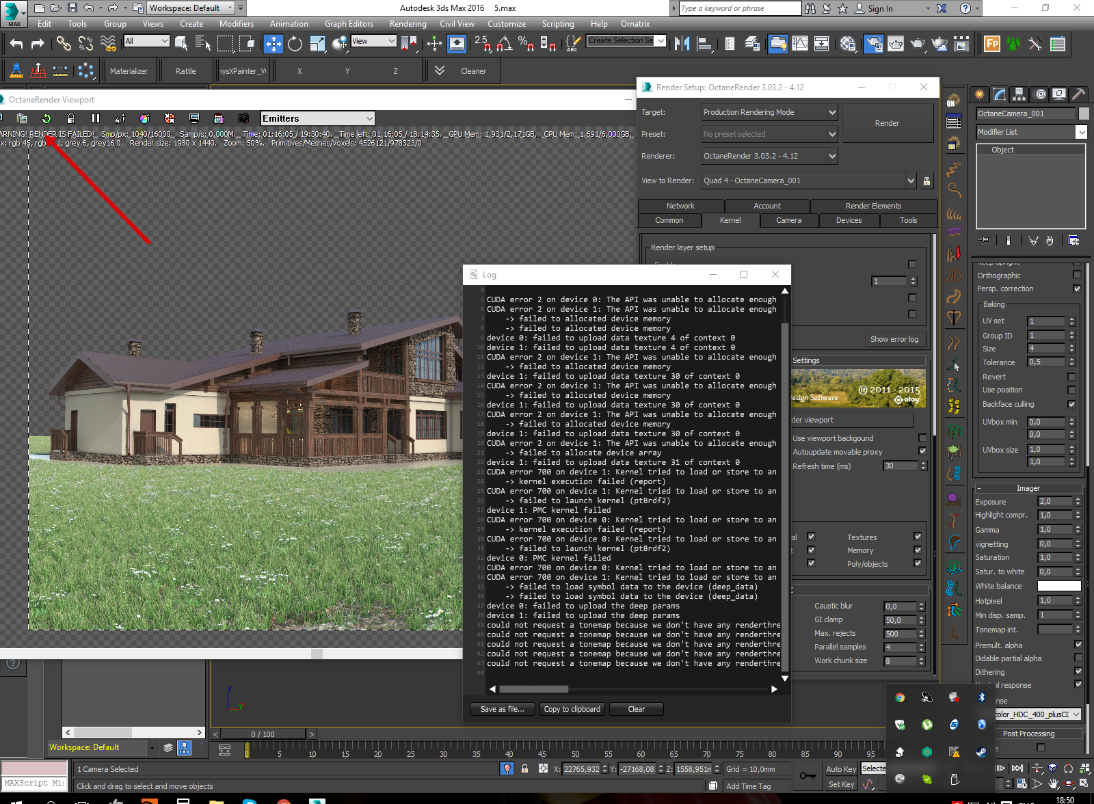Toggle the viewport lock icon in OctaneRender Viewport

click(x=71, y=118)
